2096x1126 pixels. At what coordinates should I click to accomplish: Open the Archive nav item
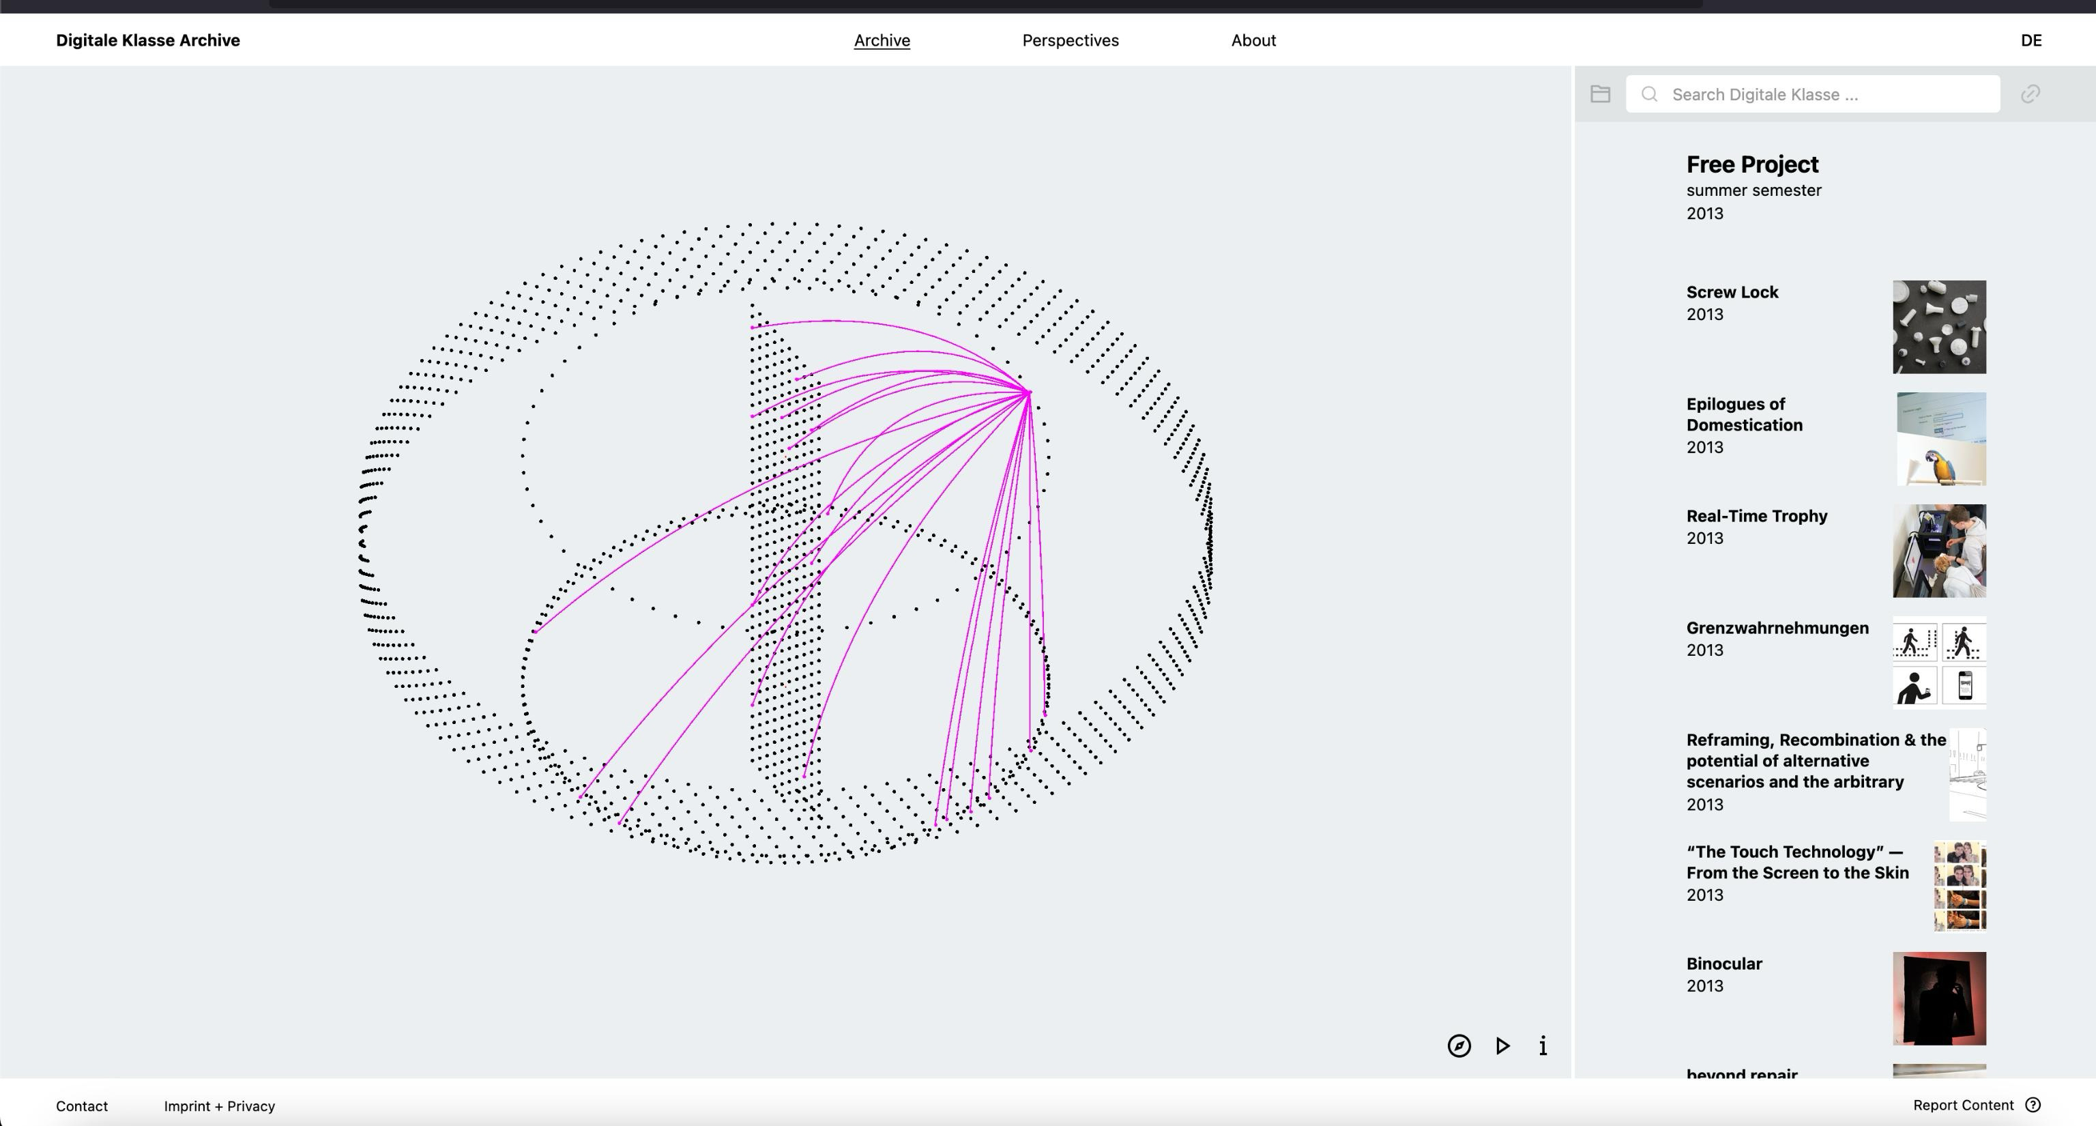pos(882,41)
